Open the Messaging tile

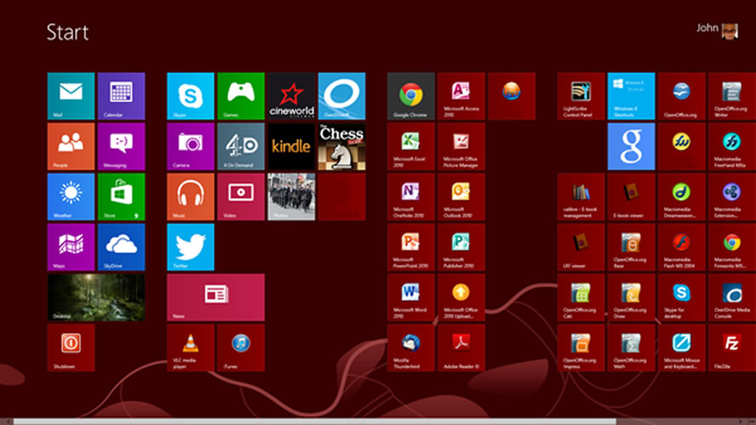click(x=121, y=146)
